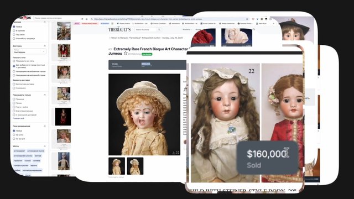Click the watch star beside Jumeau title
The image size is (354, 199).
click(126, 54)
